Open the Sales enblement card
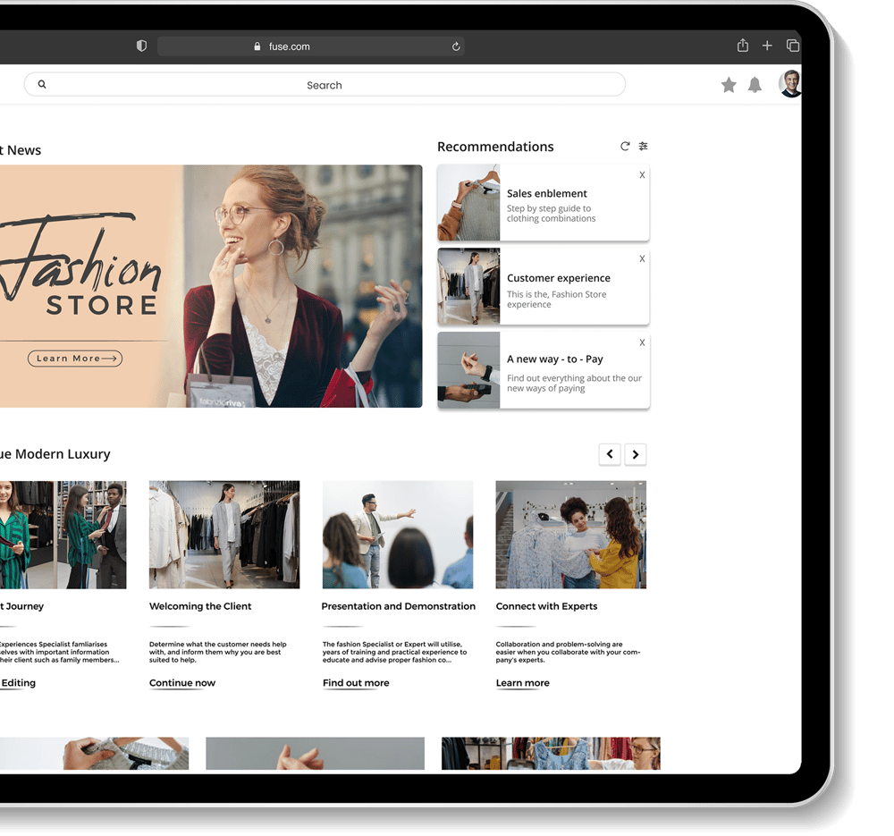 pyautogui.click(x=544, y=202)
